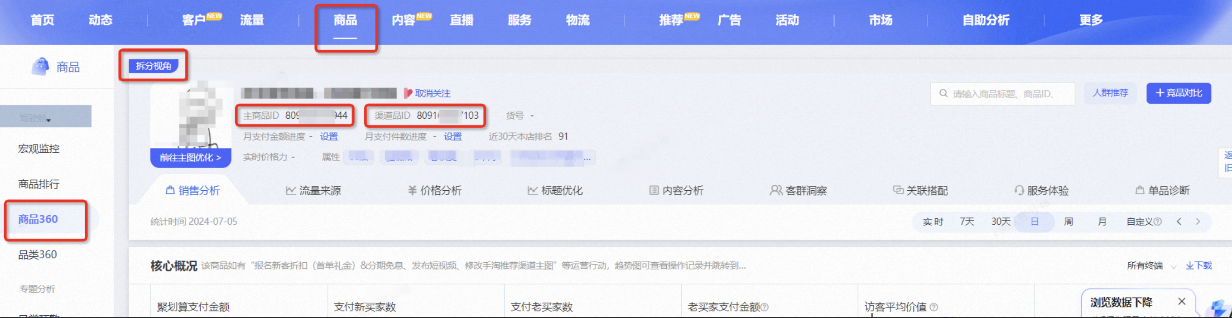Image resolution: width=1232 pixels, height=318 pixels.
Task: Switch to the 内容分析 tab
Action: coord(676,190)
